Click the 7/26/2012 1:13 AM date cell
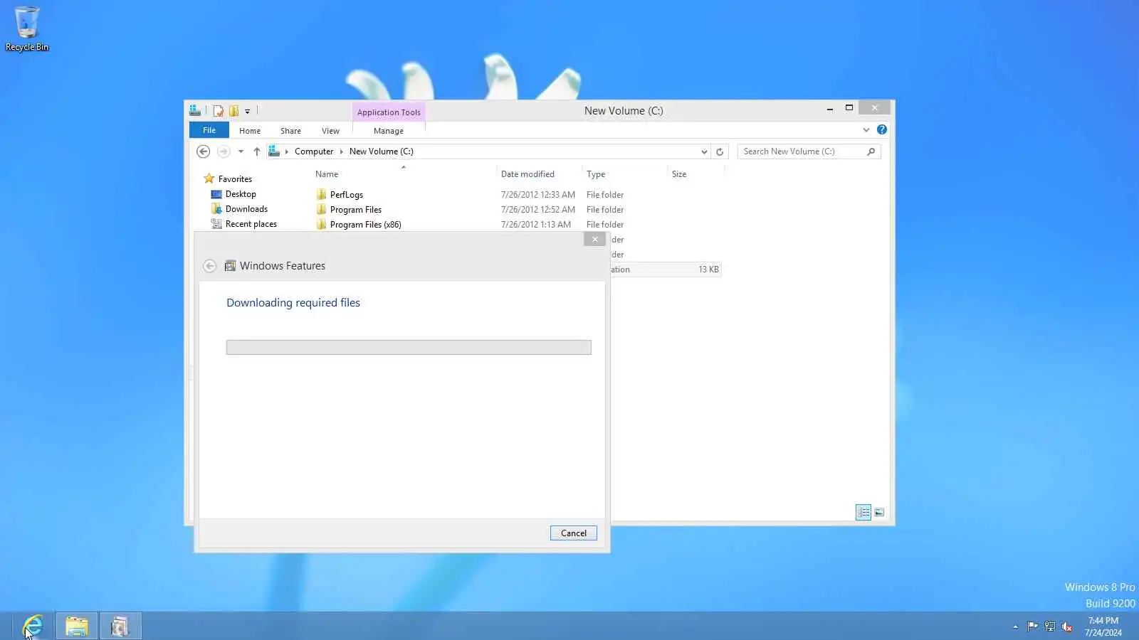 pos(536,225)
